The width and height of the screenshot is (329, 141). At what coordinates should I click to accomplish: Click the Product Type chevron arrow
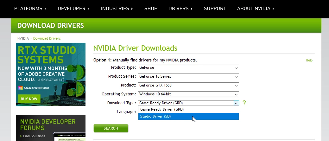(x=236, y=68)
